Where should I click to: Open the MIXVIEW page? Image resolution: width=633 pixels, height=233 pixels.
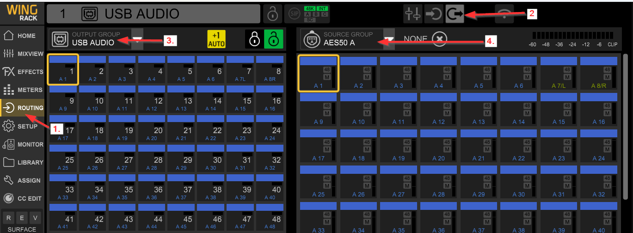pos(22,54)
